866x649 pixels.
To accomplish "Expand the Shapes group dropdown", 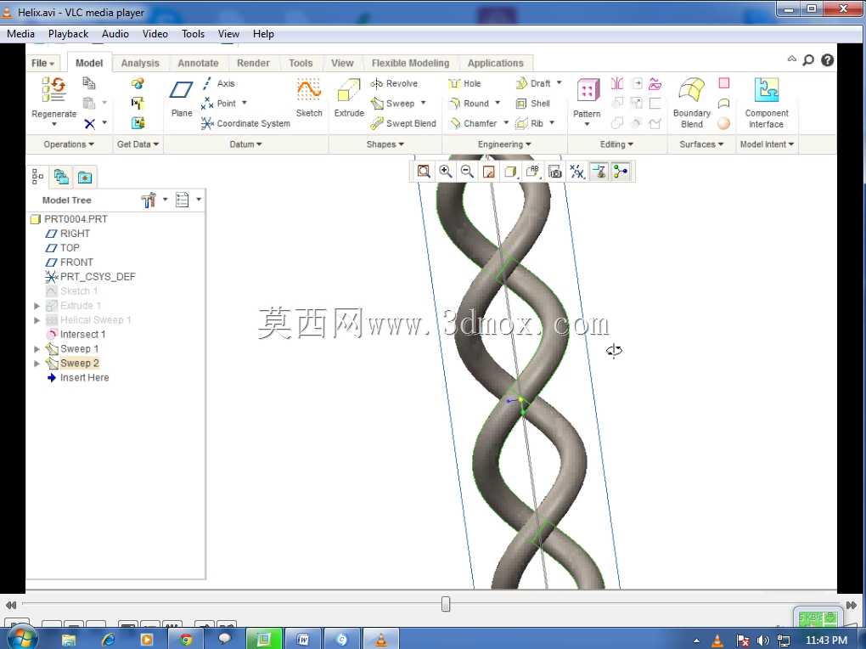I will pos(385,144).
